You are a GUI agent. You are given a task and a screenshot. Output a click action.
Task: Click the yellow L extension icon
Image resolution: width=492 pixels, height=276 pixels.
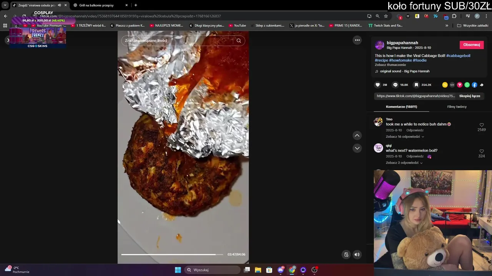coord(417,16)
